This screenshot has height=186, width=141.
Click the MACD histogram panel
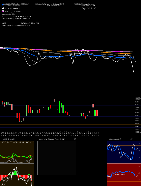tap(17, 175)
